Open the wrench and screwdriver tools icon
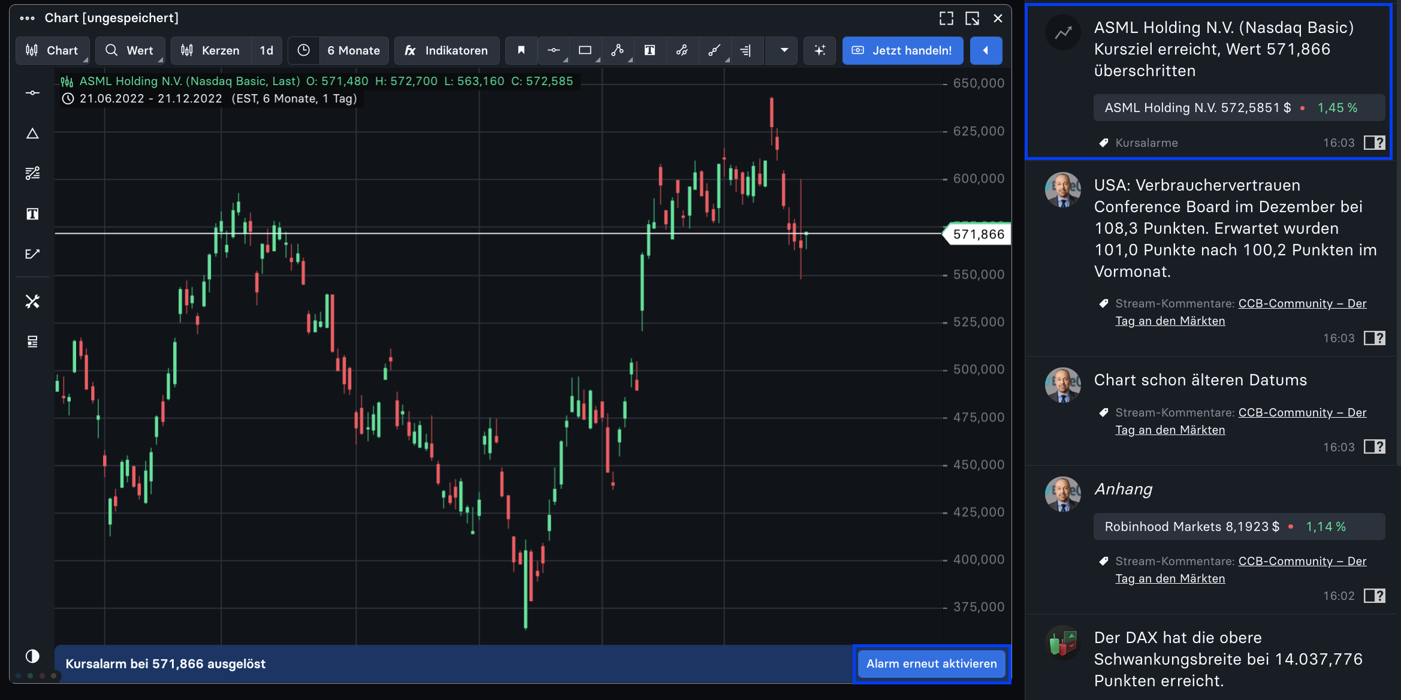 (32, 301)
